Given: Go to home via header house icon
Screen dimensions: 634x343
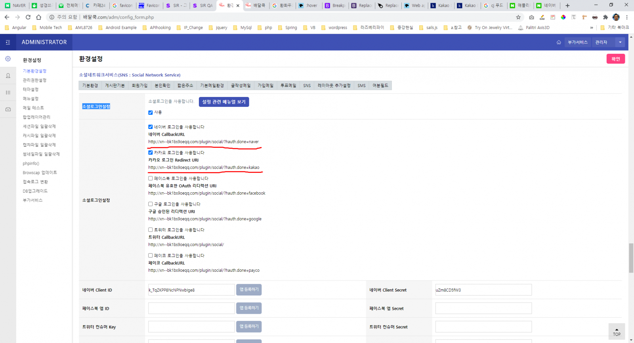Looking at the screenshot, I should (559, 42).
